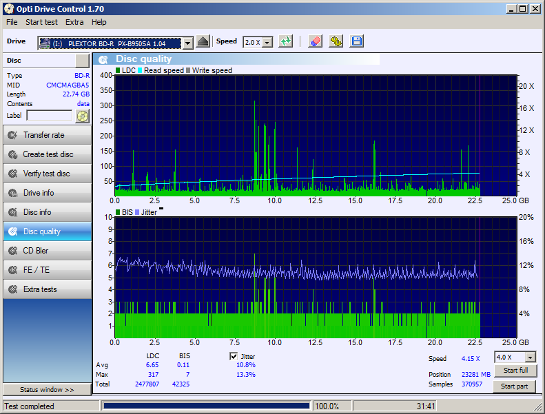The height and width of the screenshot is (414, 545).
Task: Expand the drive selection dropdown
Action: pyautogui.click(x=187, y=43)
